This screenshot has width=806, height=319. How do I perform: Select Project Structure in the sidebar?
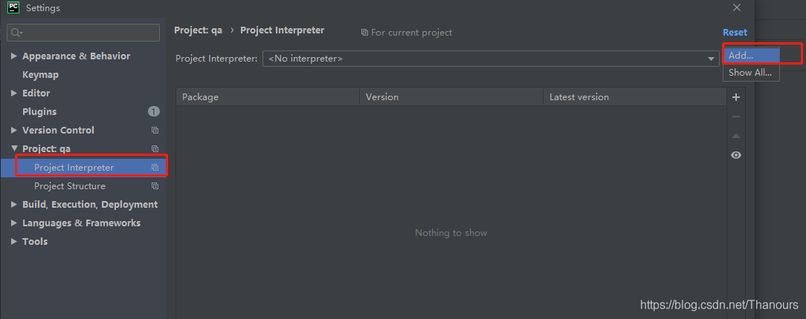(x=70, y=186)
